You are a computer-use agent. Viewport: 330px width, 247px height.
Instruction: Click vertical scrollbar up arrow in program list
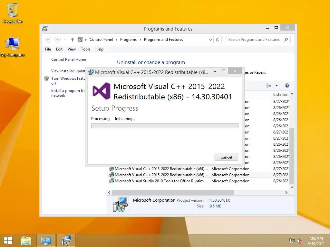[x=292, y=94]
